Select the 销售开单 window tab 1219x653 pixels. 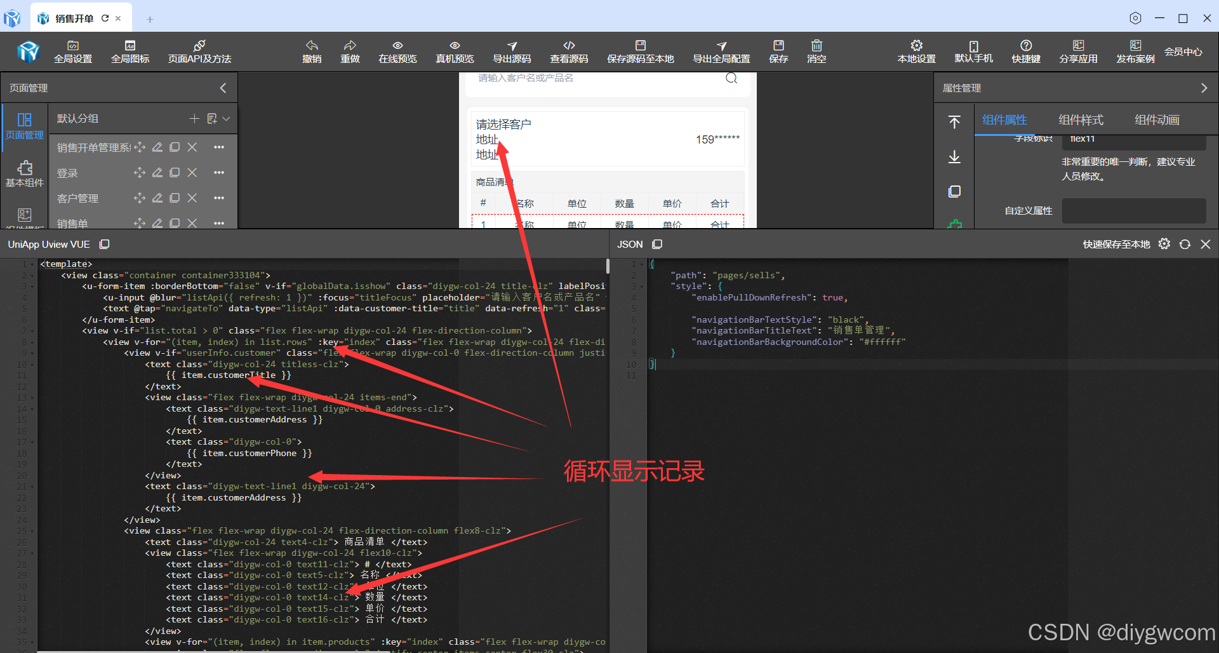(74, 18)
